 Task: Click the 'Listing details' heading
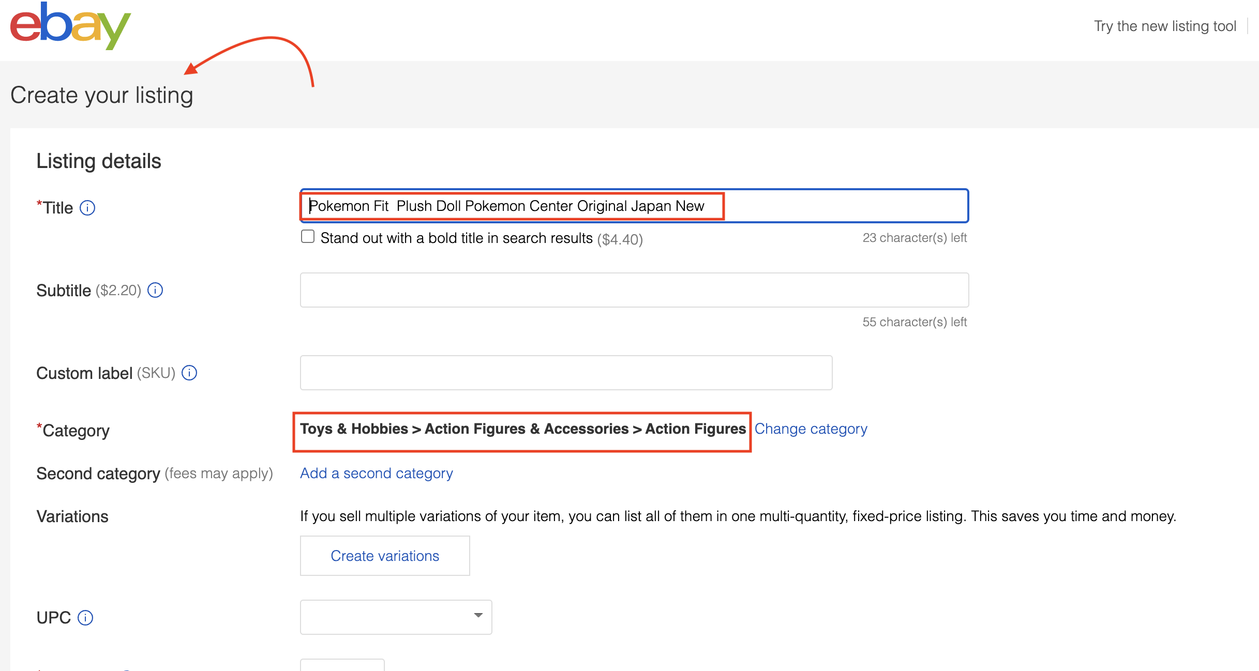point(99,161)
